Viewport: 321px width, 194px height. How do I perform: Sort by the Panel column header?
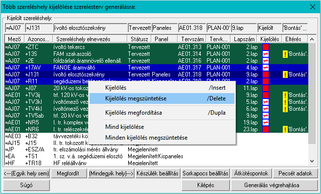(x=164, y=39)
